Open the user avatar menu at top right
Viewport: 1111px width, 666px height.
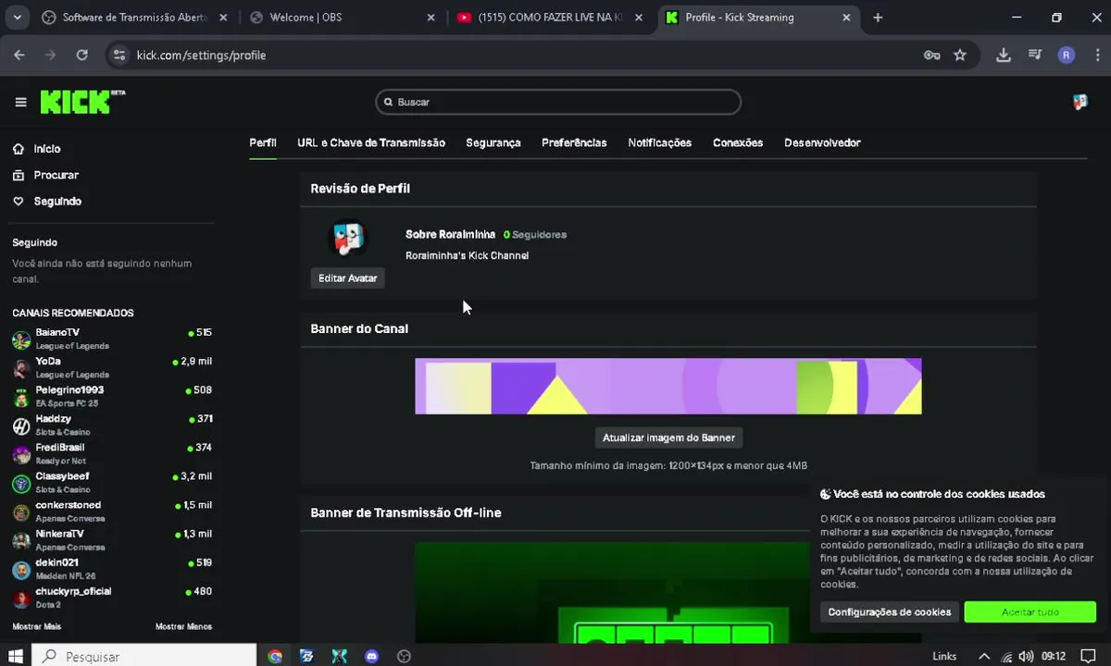click(x=1080, y=102)
